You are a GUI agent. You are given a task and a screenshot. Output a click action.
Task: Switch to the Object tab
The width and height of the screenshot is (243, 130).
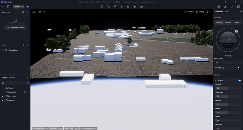pos(4,78)
